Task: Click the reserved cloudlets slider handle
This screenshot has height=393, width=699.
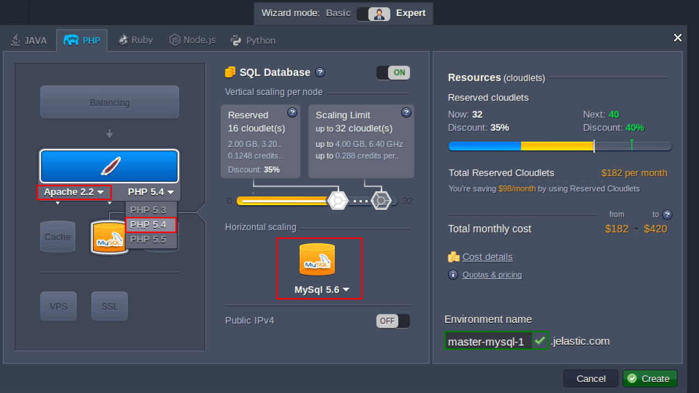Action: pos(337,201)
